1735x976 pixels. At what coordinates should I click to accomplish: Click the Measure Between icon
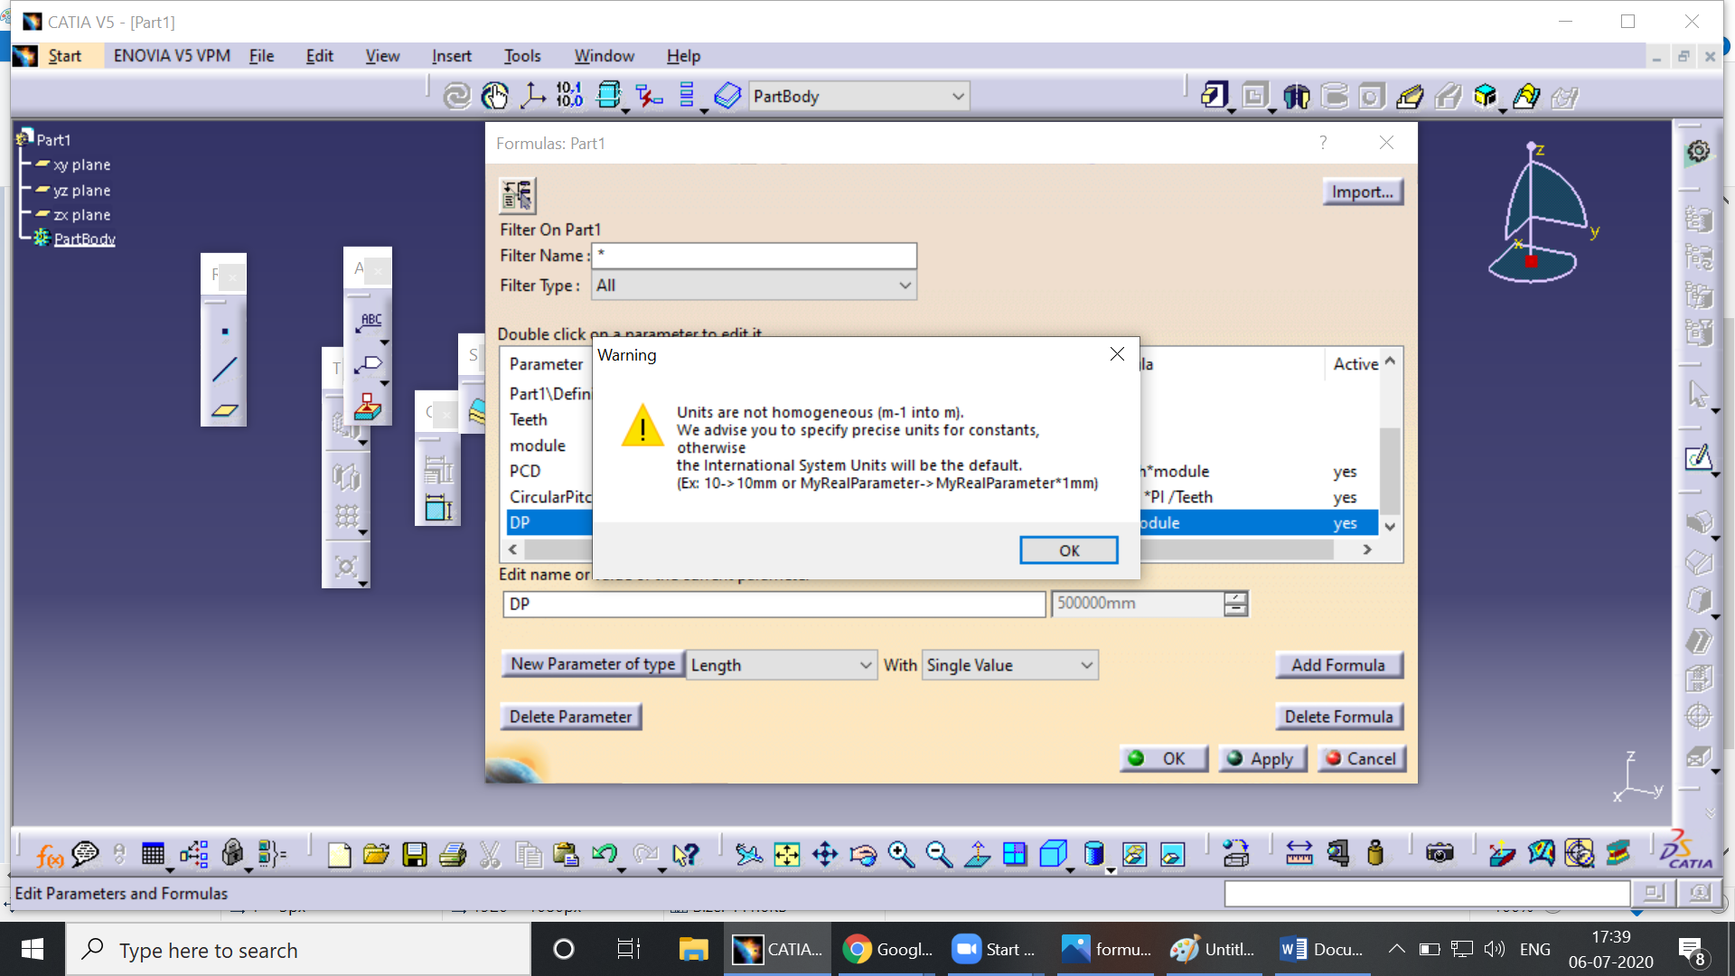1299,854
